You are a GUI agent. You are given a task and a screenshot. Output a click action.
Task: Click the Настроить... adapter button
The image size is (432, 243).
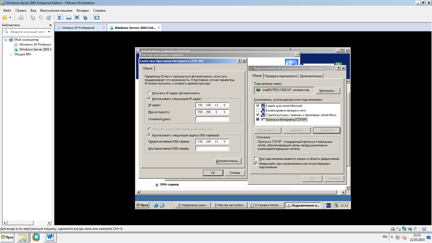(x=328, y=91)
